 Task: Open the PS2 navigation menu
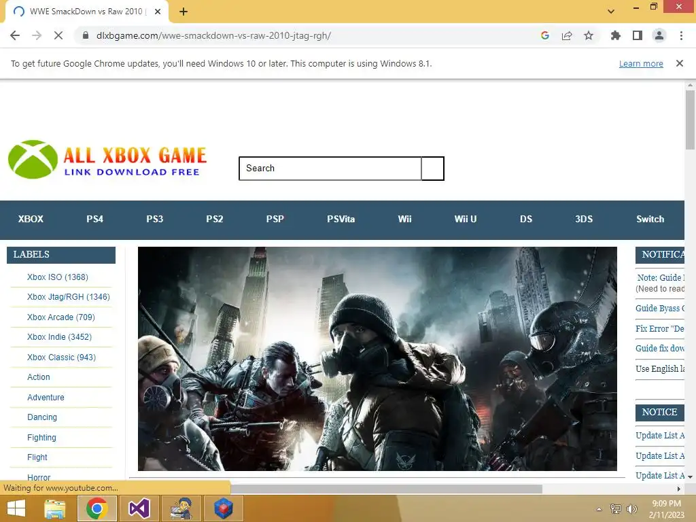(x=214, y=220)
